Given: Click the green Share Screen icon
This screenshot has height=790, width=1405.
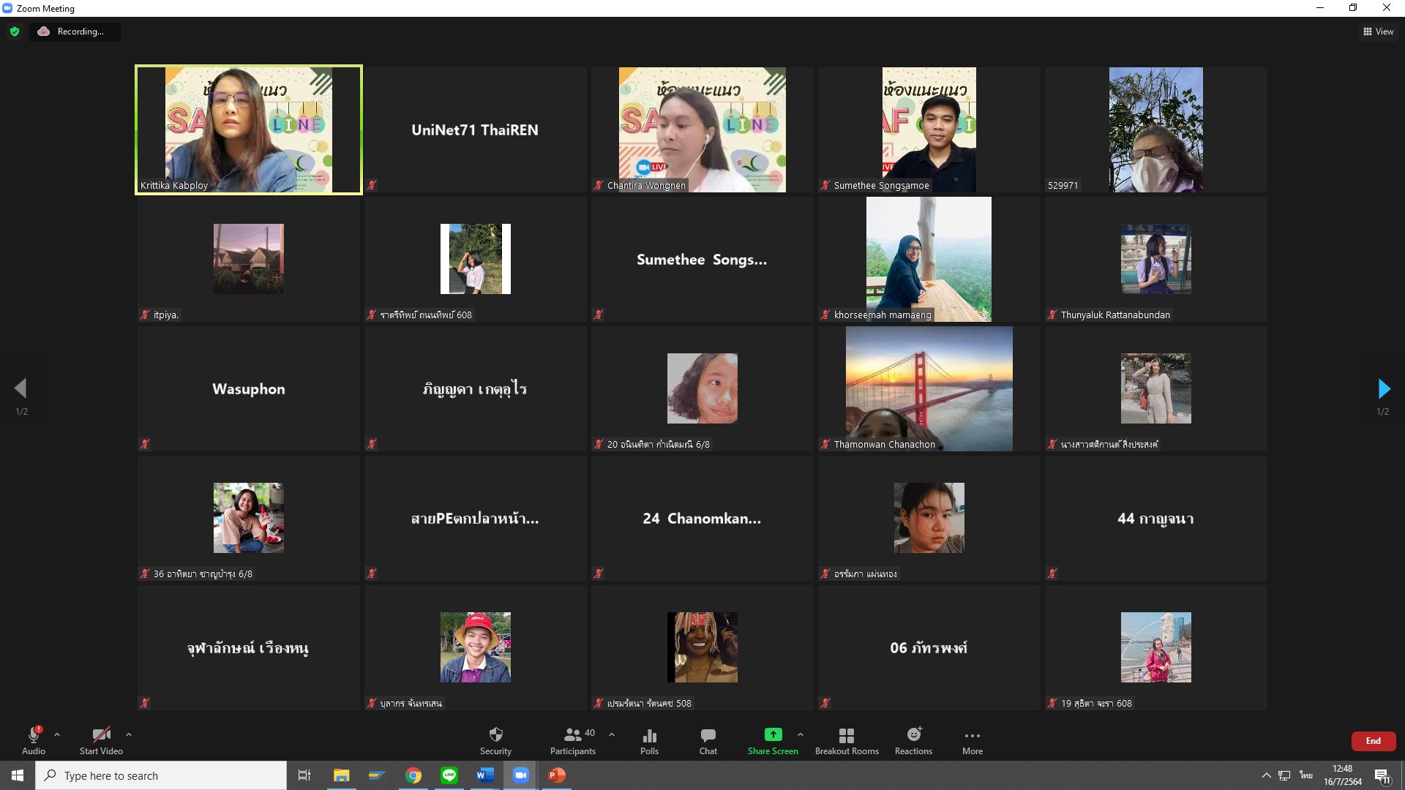Looking at the screenshot, I should pyautogui.click(x=773, y=734).
